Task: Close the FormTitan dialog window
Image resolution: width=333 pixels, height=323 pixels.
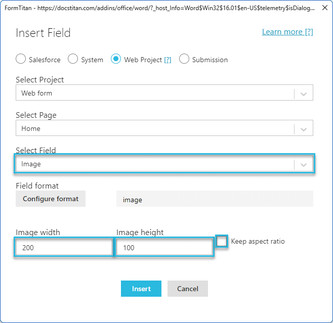Action: (324, 8)
